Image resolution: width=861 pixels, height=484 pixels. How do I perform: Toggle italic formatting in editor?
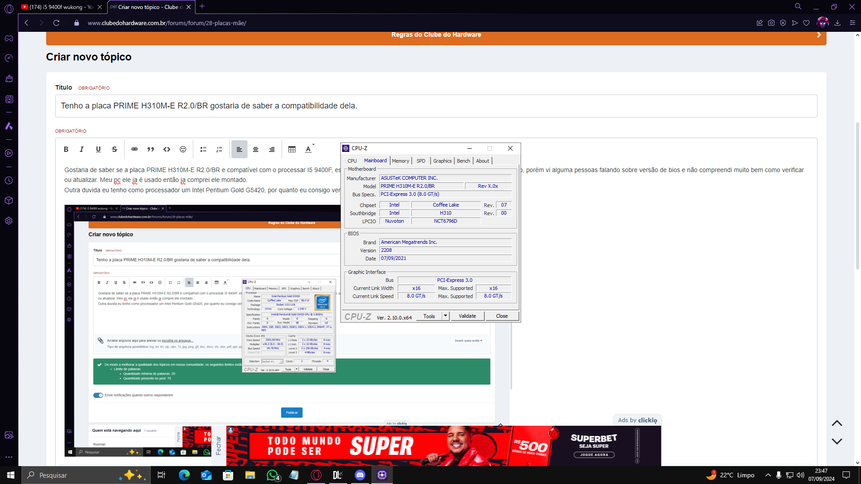pyautogui.click(x=82, y=149)
